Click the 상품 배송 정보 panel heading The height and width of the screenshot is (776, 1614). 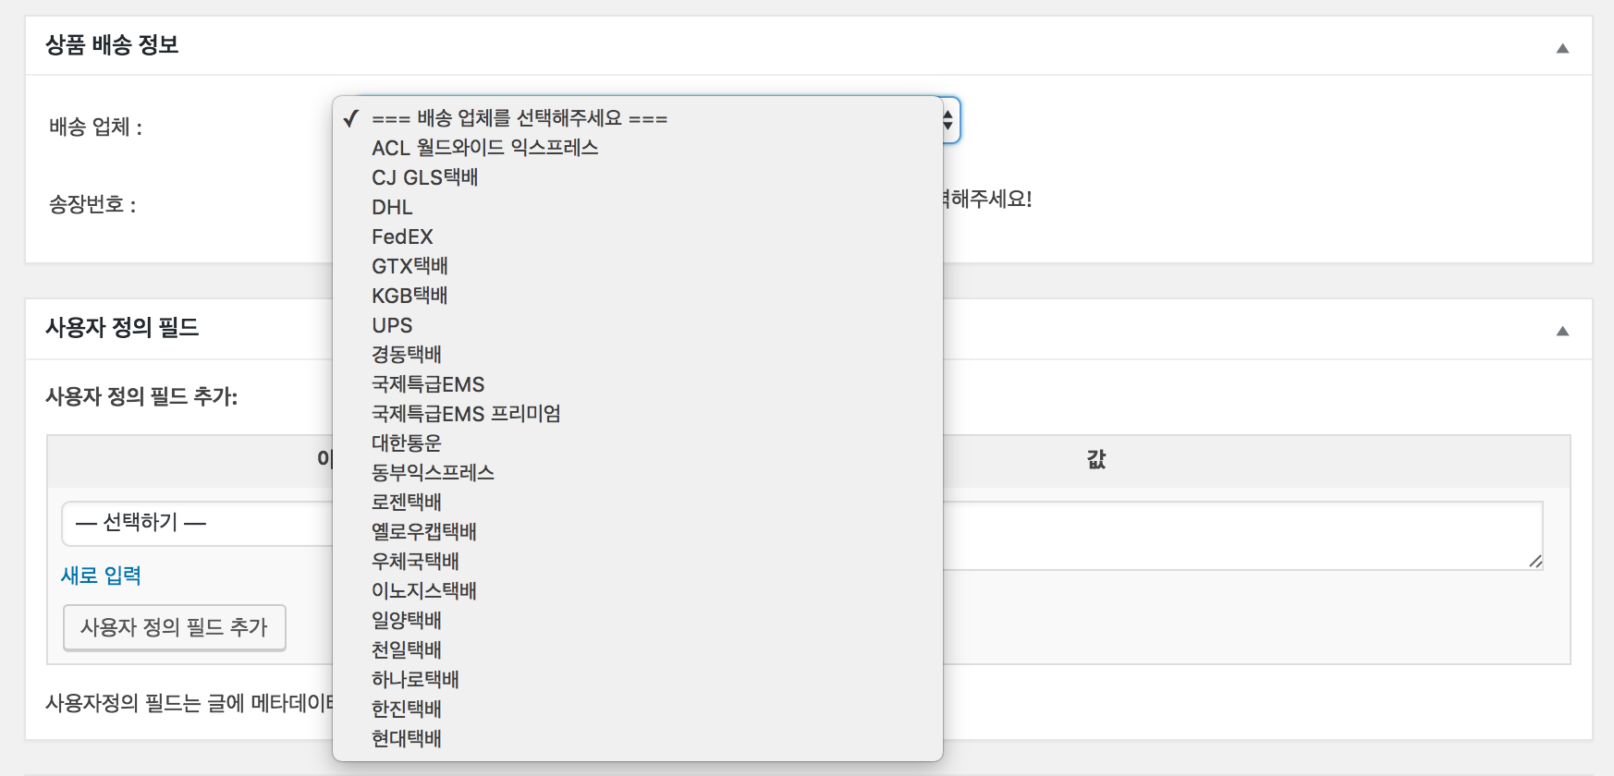[x=112, y=45]
